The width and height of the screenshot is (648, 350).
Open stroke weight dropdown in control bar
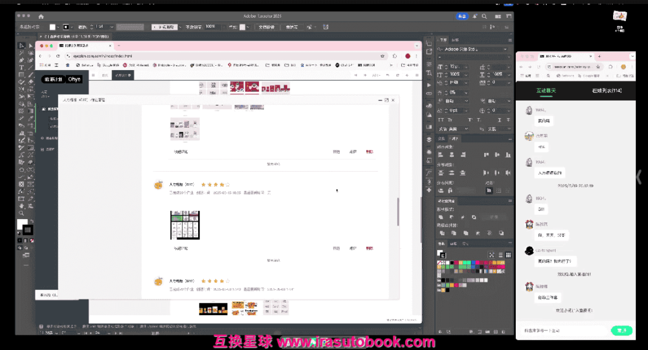click(x=111, y=27)
